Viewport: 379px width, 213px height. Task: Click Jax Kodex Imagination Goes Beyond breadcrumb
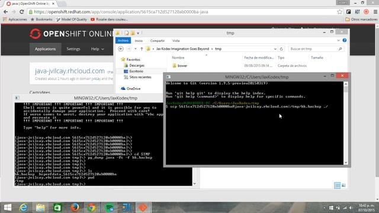click(182, 49)
